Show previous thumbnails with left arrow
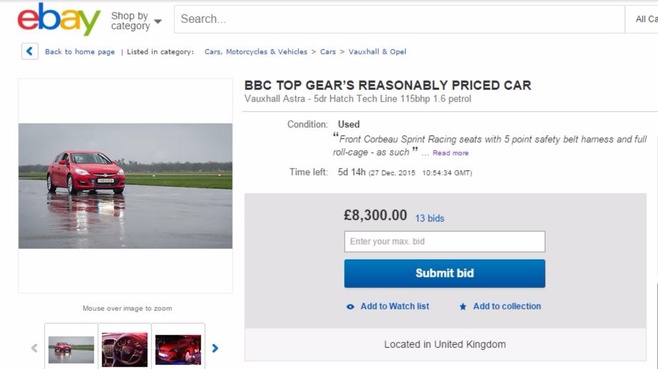Image resolution: width=658 pixels, height=369 pixels. click(x=35, y=348)
